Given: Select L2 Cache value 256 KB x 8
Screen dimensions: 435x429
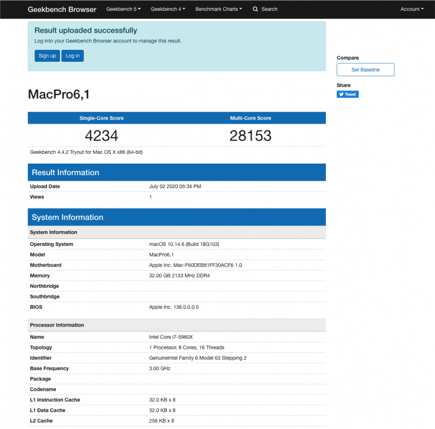Looking at the screenshot, I should point(161,421).
